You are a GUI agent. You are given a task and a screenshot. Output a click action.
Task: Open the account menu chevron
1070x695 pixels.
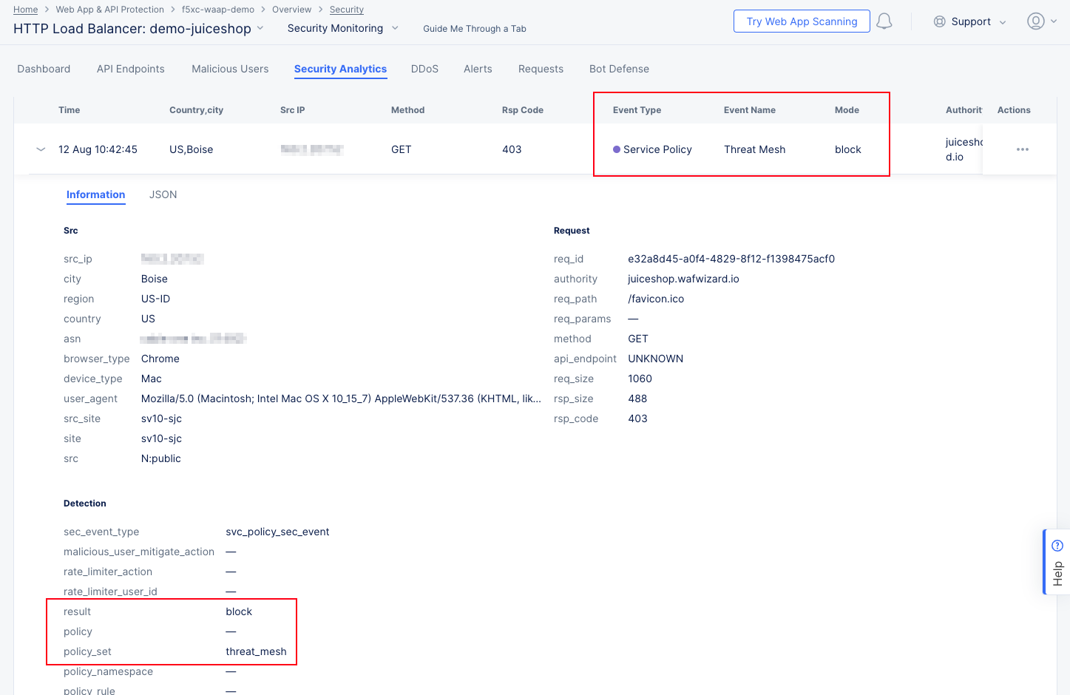point(1053,21)
